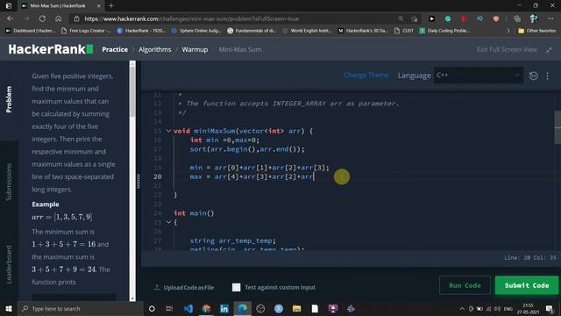The width and height of the screenshot is (561, 316).
Task: Go to the Warmup breadcrumb
Action: 195,49
